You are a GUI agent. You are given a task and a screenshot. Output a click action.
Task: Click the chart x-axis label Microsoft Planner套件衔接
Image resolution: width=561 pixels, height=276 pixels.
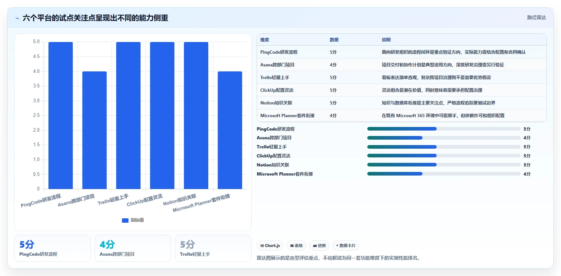click(x=201, y=203)
